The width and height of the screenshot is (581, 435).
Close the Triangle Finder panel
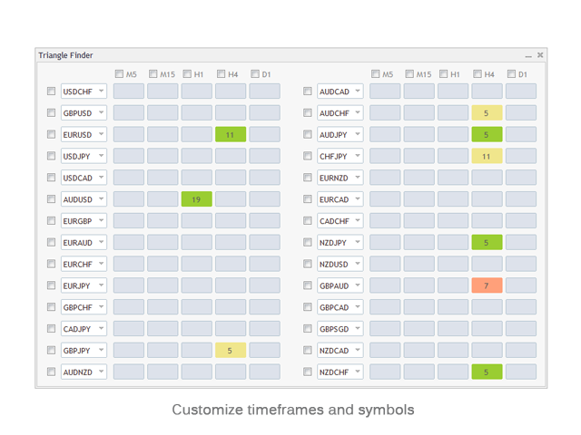pyautogui.click(x=540, y=55)
